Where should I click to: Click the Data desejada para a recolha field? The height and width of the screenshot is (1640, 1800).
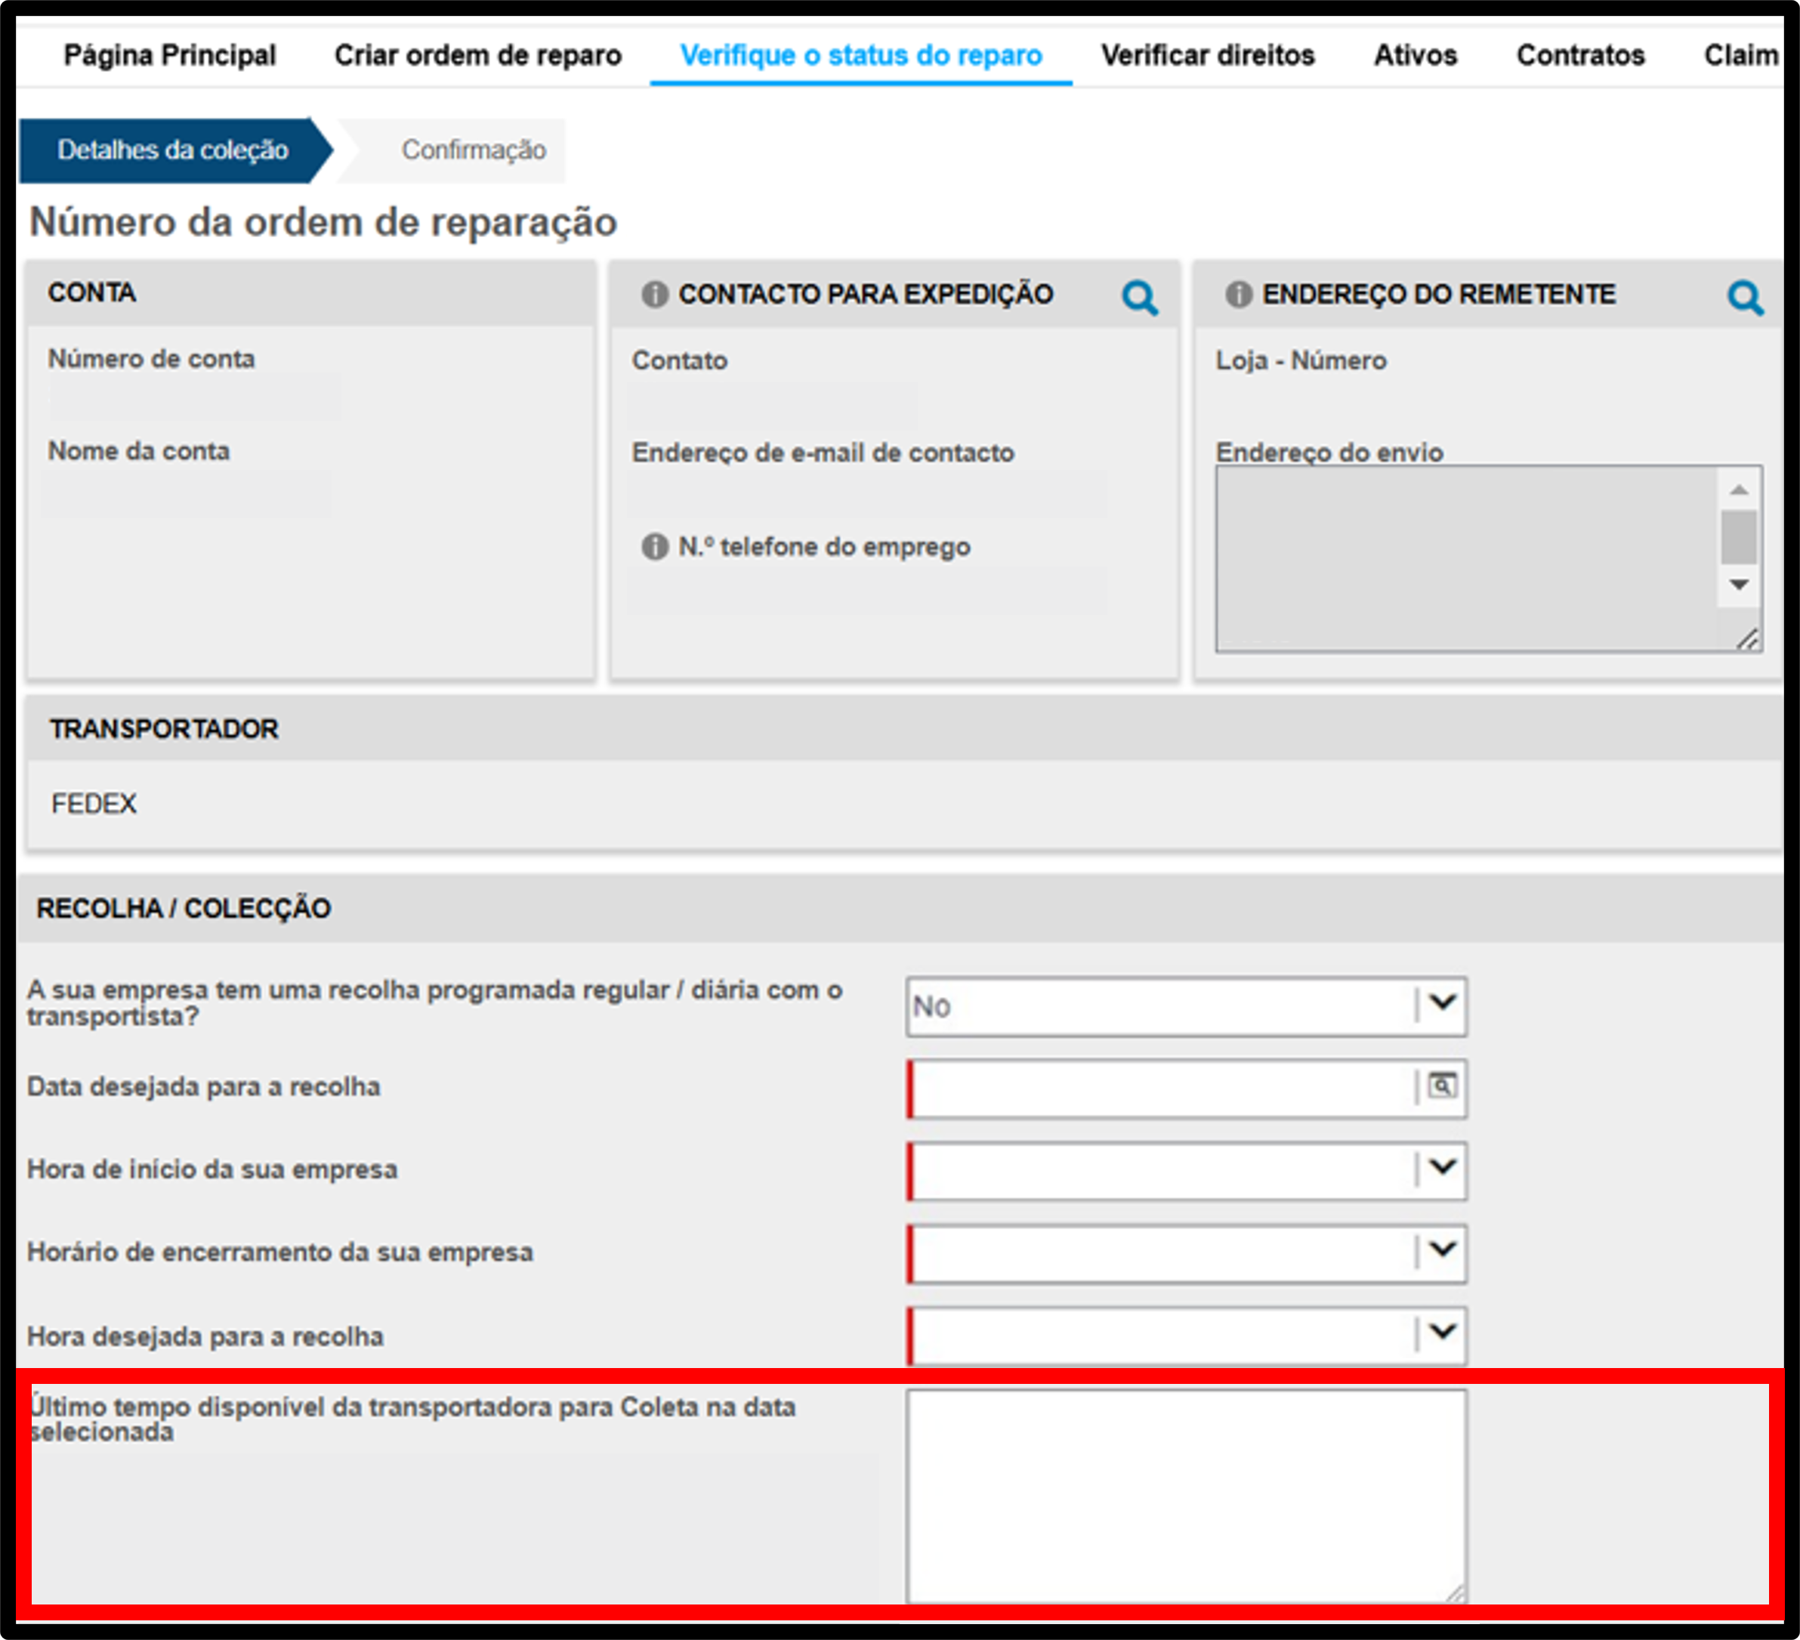coord(1161,1089)
